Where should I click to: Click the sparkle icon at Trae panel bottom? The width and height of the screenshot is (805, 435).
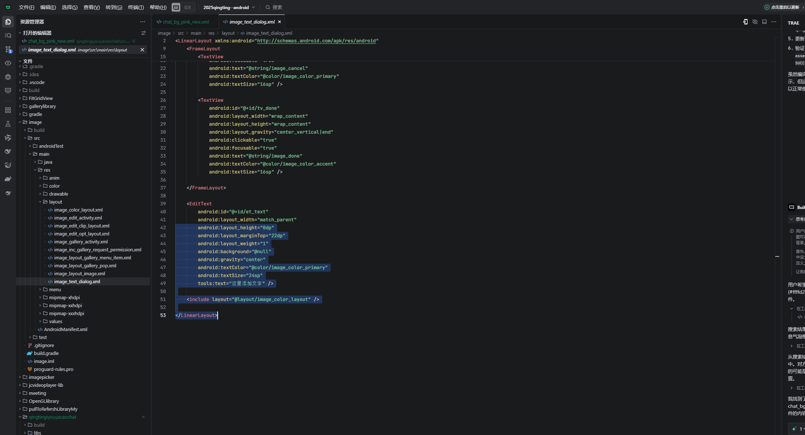pyautogui.click(x=794, y=429)
